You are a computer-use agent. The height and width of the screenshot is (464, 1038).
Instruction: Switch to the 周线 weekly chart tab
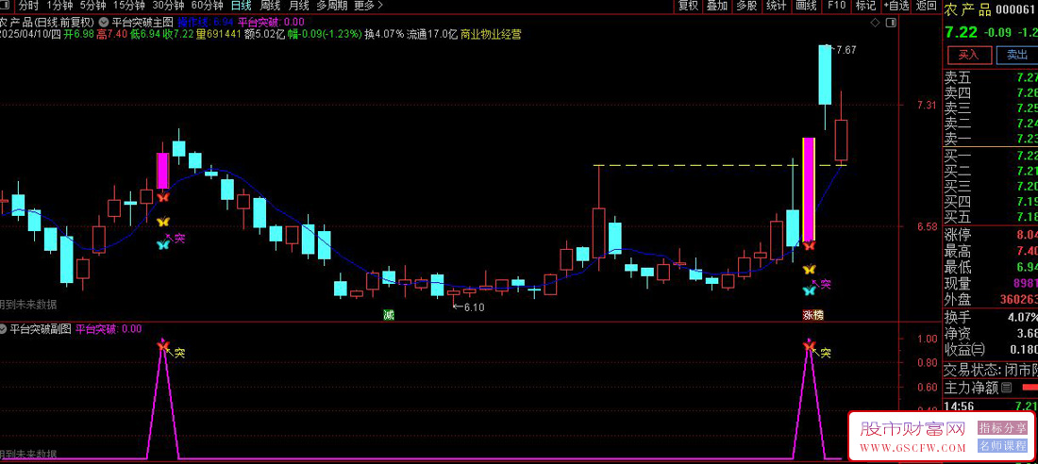pos(270,6)
